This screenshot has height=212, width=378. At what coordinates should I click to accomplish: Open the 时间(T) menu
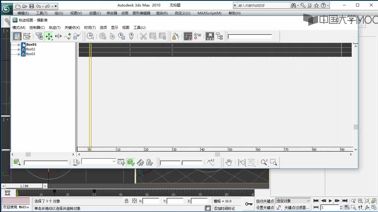pos(90,27)
